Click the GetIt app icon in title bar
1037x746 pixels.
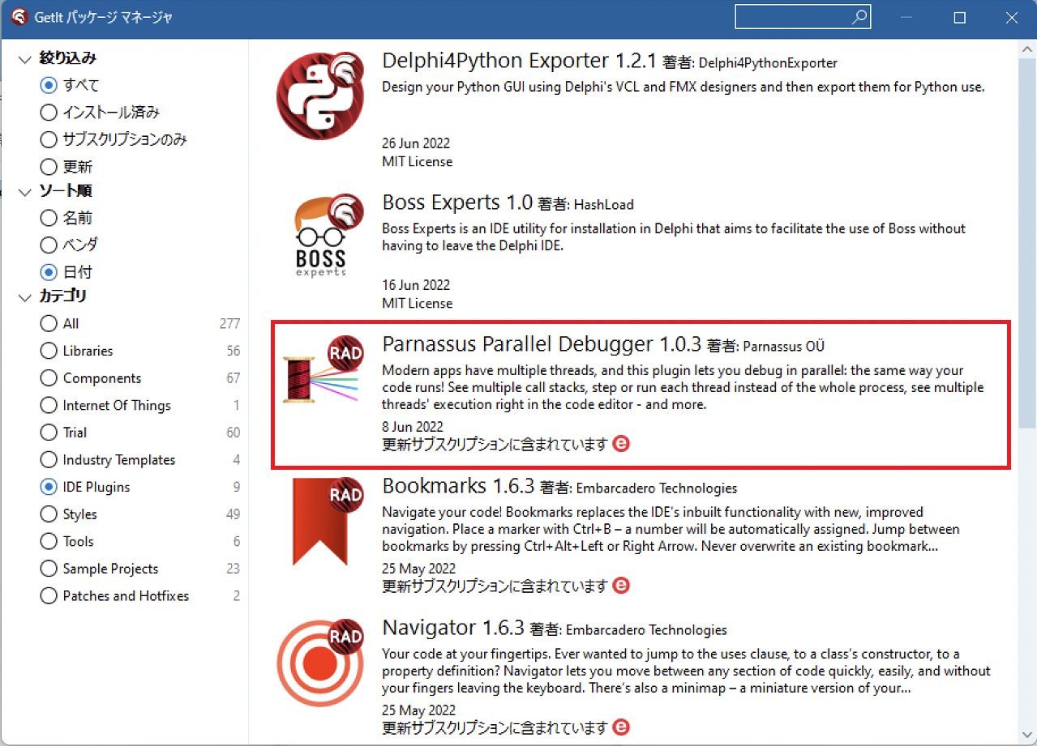(x=19, y=16)
